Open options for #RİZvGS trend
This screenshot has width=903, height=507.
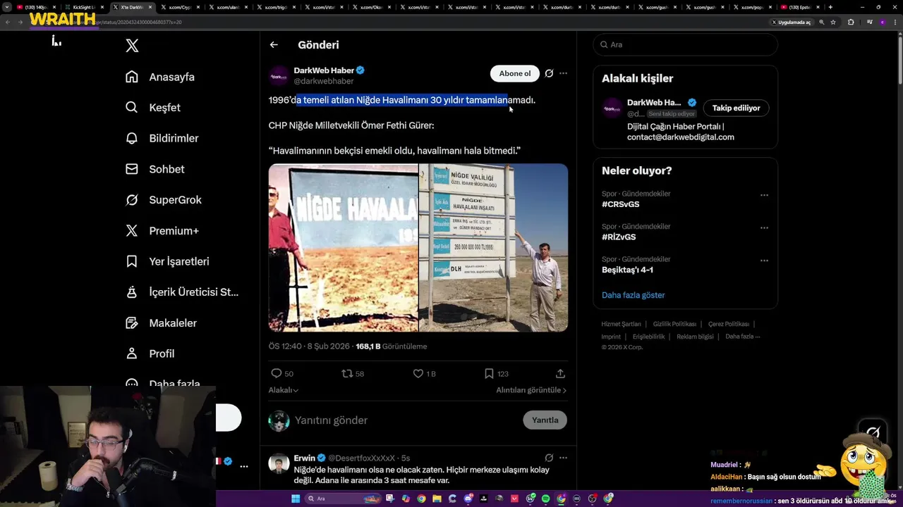click(x=764, y=228)
